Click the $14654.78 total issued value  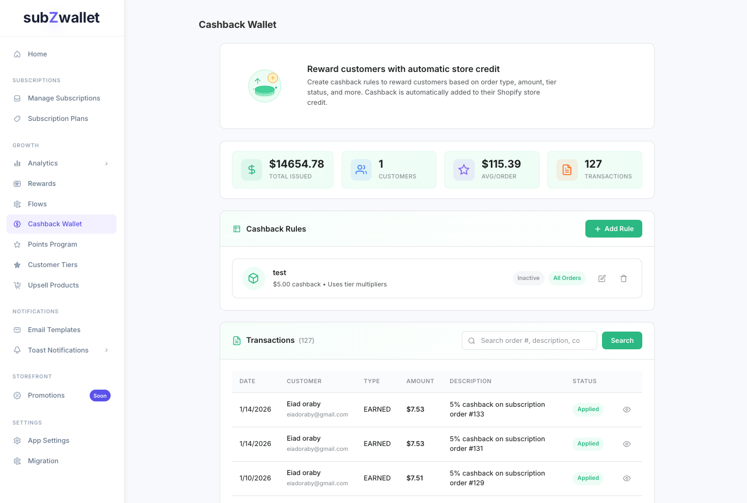(296, 164)
